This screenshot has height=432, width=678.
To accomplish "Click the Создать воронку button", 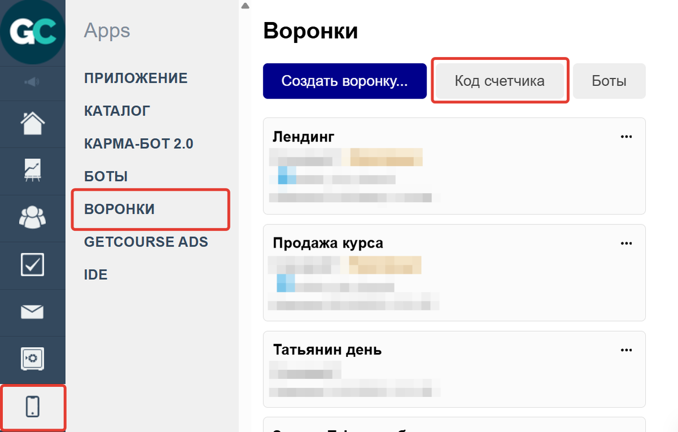I will click(x=344, y=81).
